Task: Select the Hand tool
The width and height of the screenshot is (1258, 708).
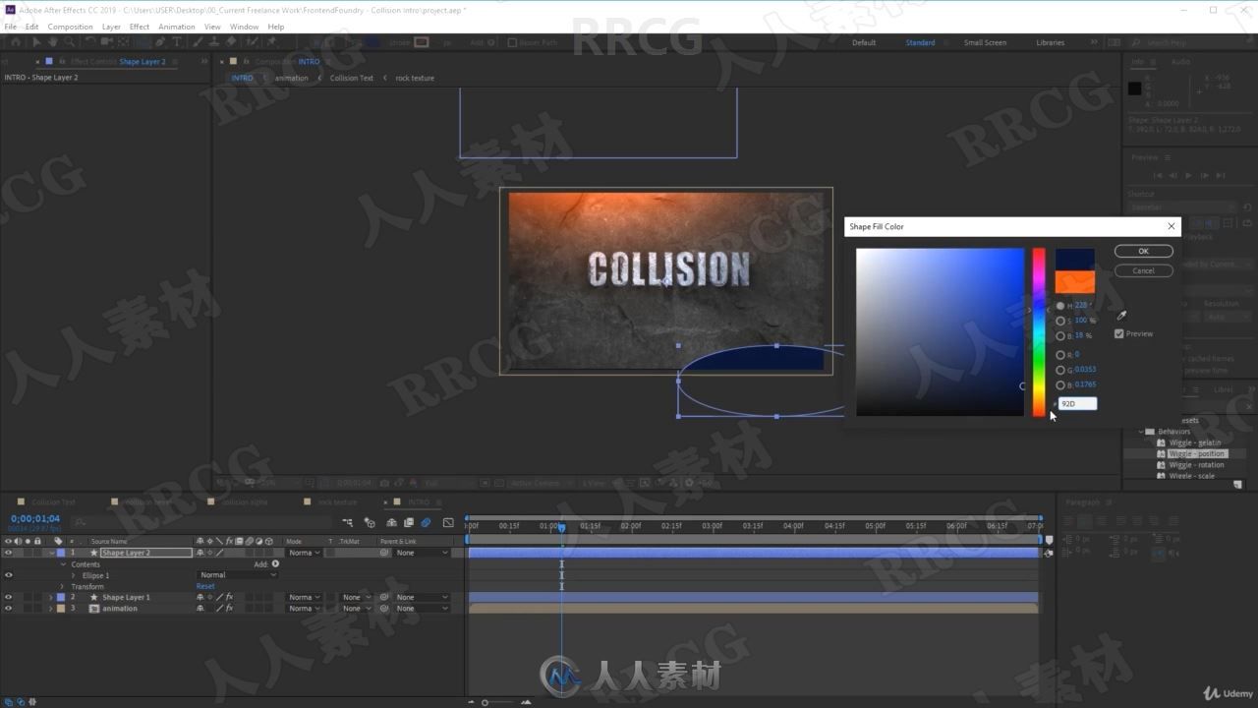Action: 52,42
